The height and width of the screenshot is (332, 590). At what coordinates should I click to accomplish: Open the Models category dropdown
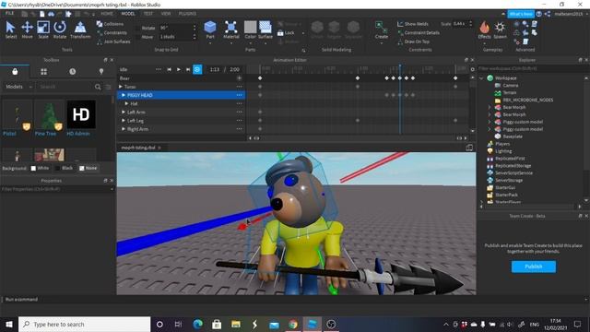[18, 87]
